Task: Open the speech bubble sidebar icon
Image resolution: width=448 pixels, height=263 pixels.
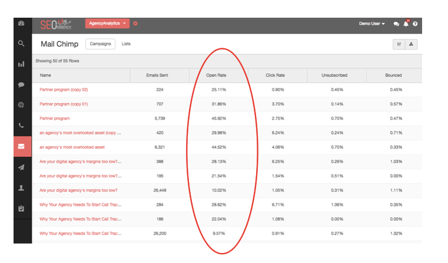Action: pos(21,85)
